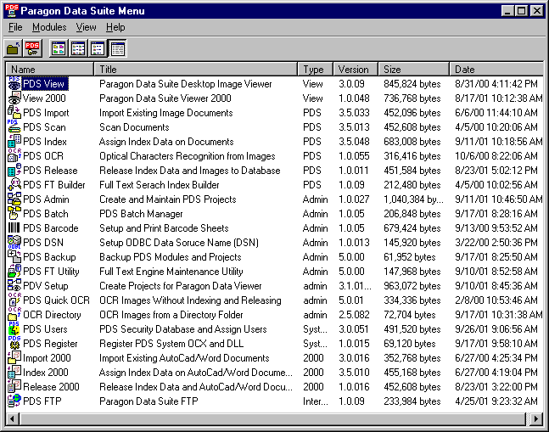Image resolution: width=549 pixels, height=432 pixels.
Task: Click the horizontal scrollbar right arrow
Action: pos(535,418)
